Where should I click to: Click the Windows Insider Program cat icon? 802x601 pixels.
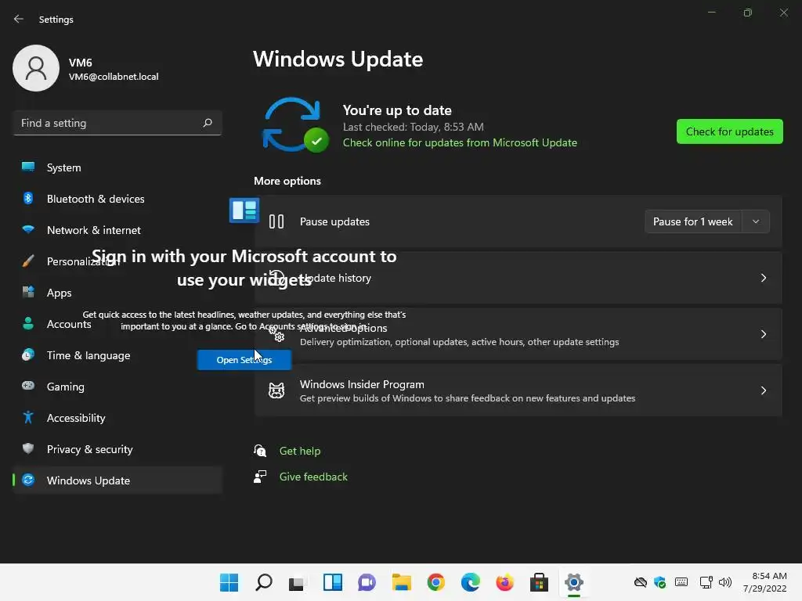point(276,390)
